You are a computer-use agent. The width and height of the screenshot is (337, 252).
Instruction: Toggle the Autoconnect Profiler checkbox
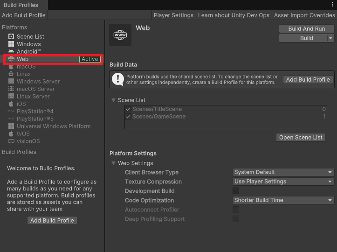pyautogui.click(x=236, y=210)
